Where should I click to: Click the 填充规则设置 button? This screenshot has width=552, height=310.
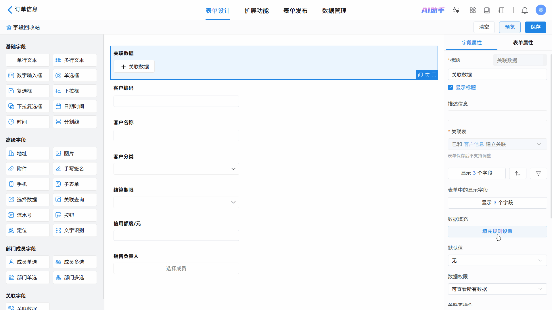coord(497,231)
